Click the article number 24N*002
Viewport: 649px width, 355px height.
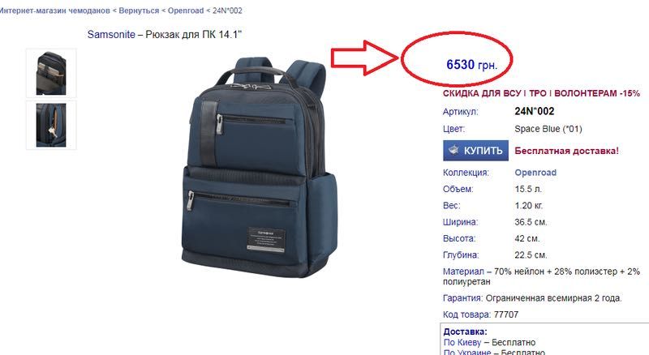click(x=535, y=111)
